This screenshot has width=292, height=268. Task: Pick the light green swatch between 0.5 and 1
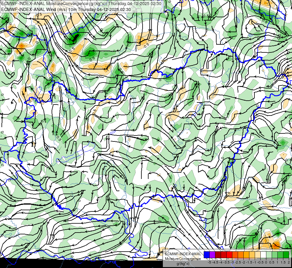(275, 255)
